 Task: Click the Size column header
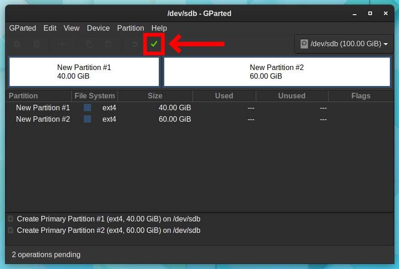(155, 96)
